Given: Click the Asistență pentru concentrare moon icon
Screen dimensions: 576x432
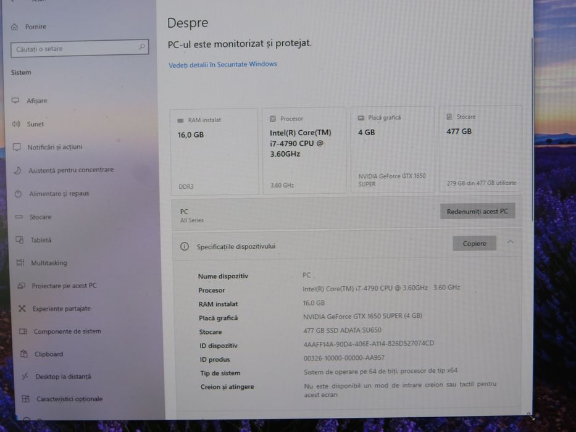Looking at the screenshot, I should coord(17,170).
